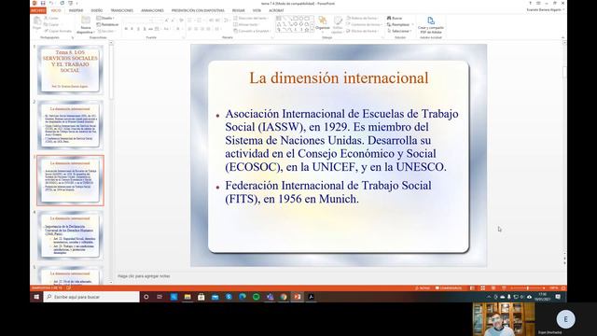The width and height of the screenshot is (597, 336).
Task: Click the NOTAS button in status bar
Action: coord(423,288)
